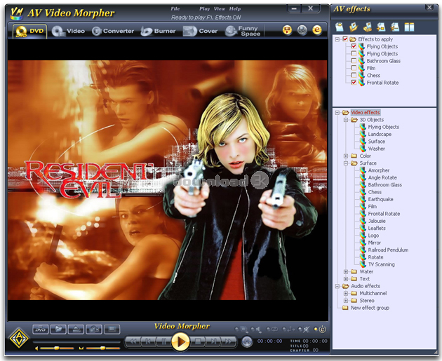The image size is (442, 361).
Task: Collapse the 3D Objects folder
Action: coord(346,120)
